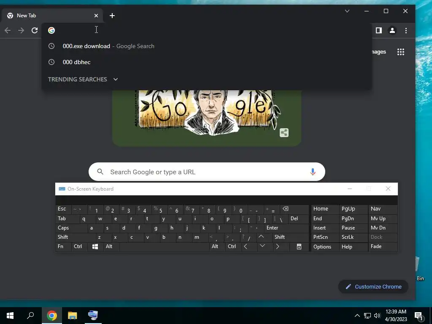
Task: Toggle the left Ctrl key
Action: pyautogui.click(x=79, y=246)
